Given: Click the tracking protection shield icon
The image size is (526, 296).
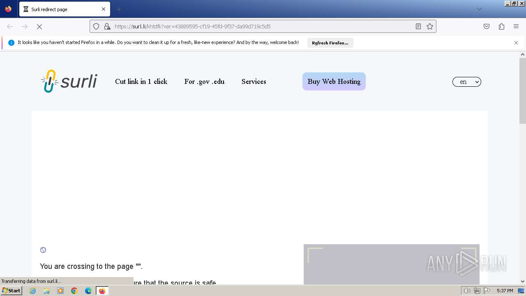Looking at the screenshot, I should click(x=96, y=26).
